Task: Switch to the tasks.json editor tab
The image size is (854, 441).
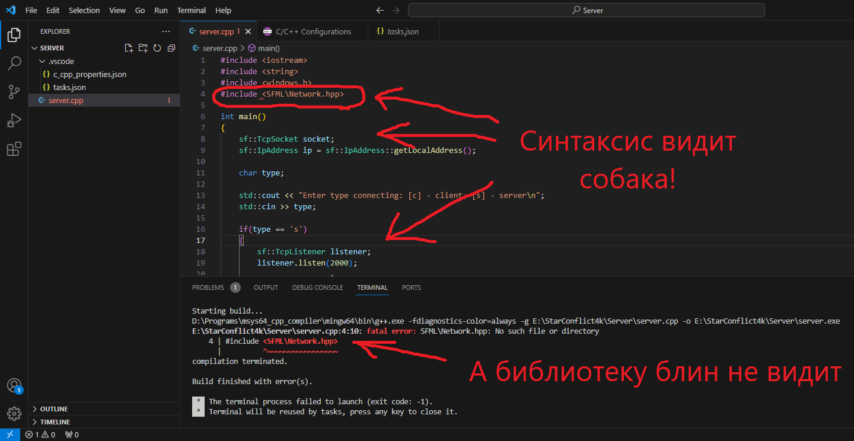Action: [402, 31]
